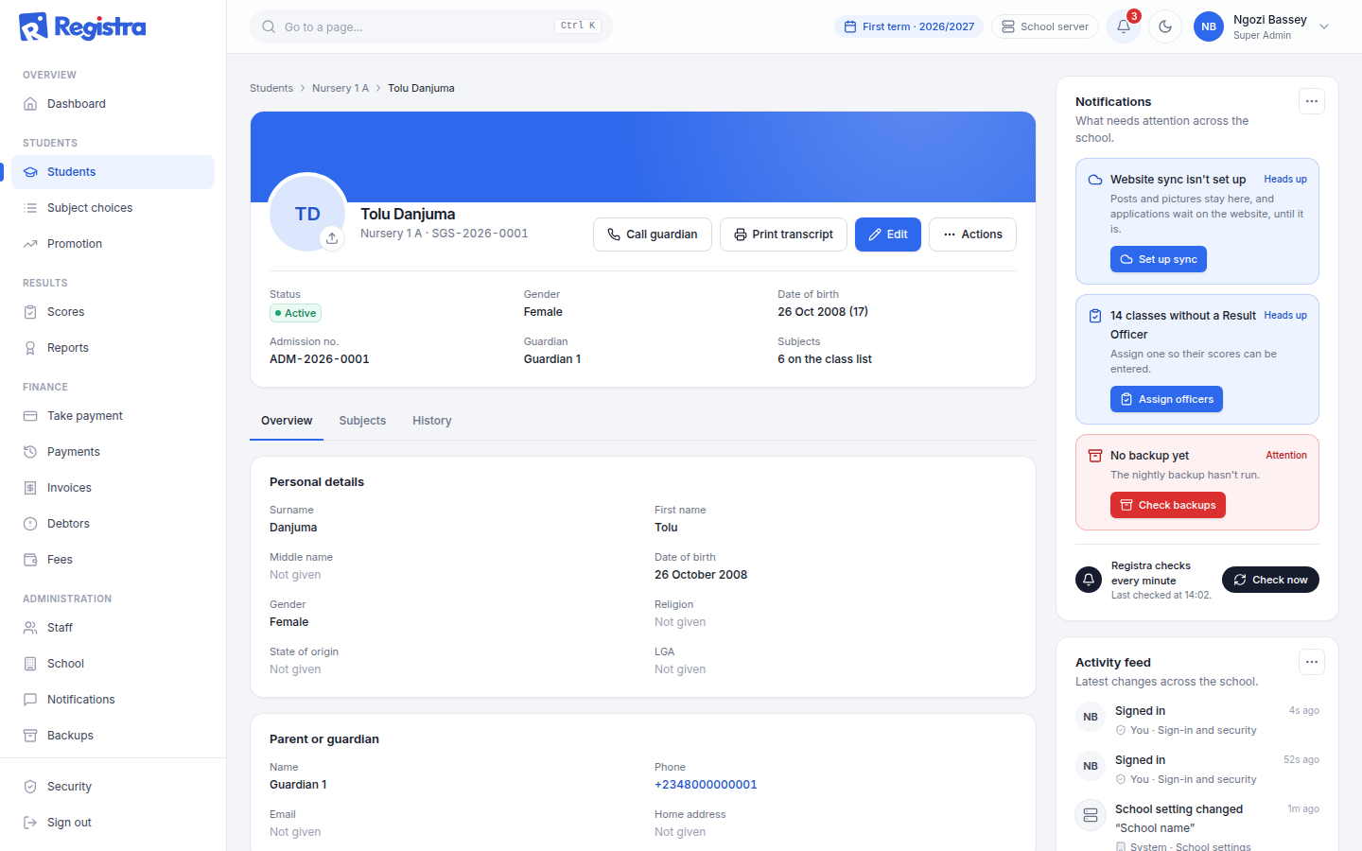Go to Nursery 1 A breadcrumb
Screen dimensions: 1362x851
(340, 88)
